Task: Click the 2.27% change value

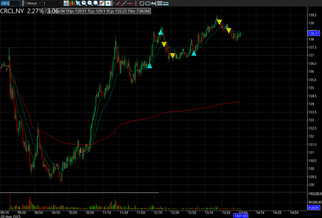Action: coord(35,11)
